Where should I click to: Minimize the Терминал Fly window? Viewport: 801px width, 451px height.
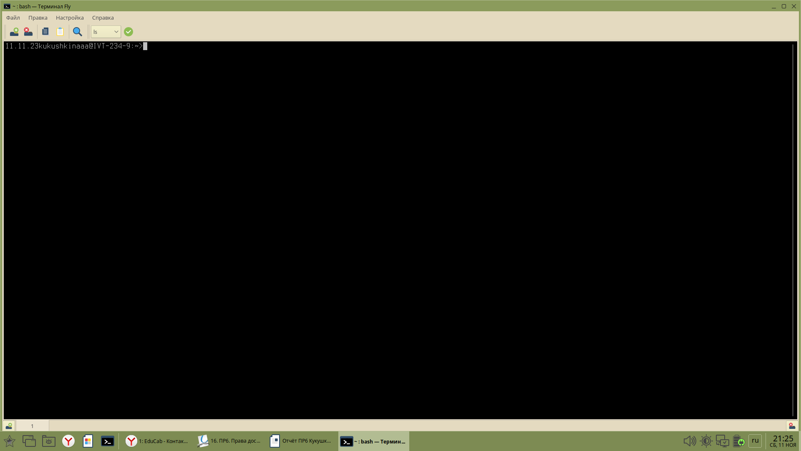774,6
